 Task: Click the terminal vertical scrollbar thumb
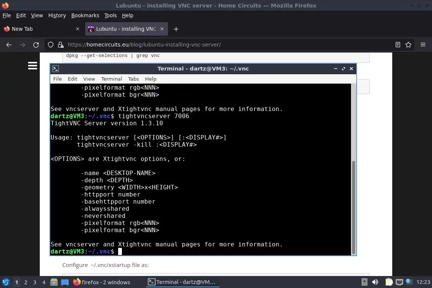(354, 207)
